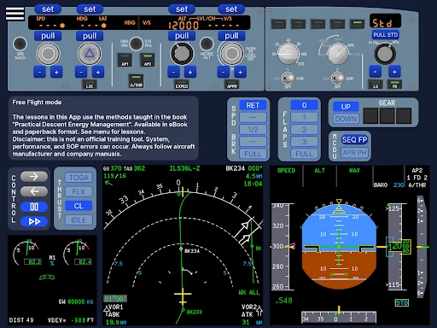437x328 pixels.
Task: Click the set button above ALT
Action: [182, 9]
